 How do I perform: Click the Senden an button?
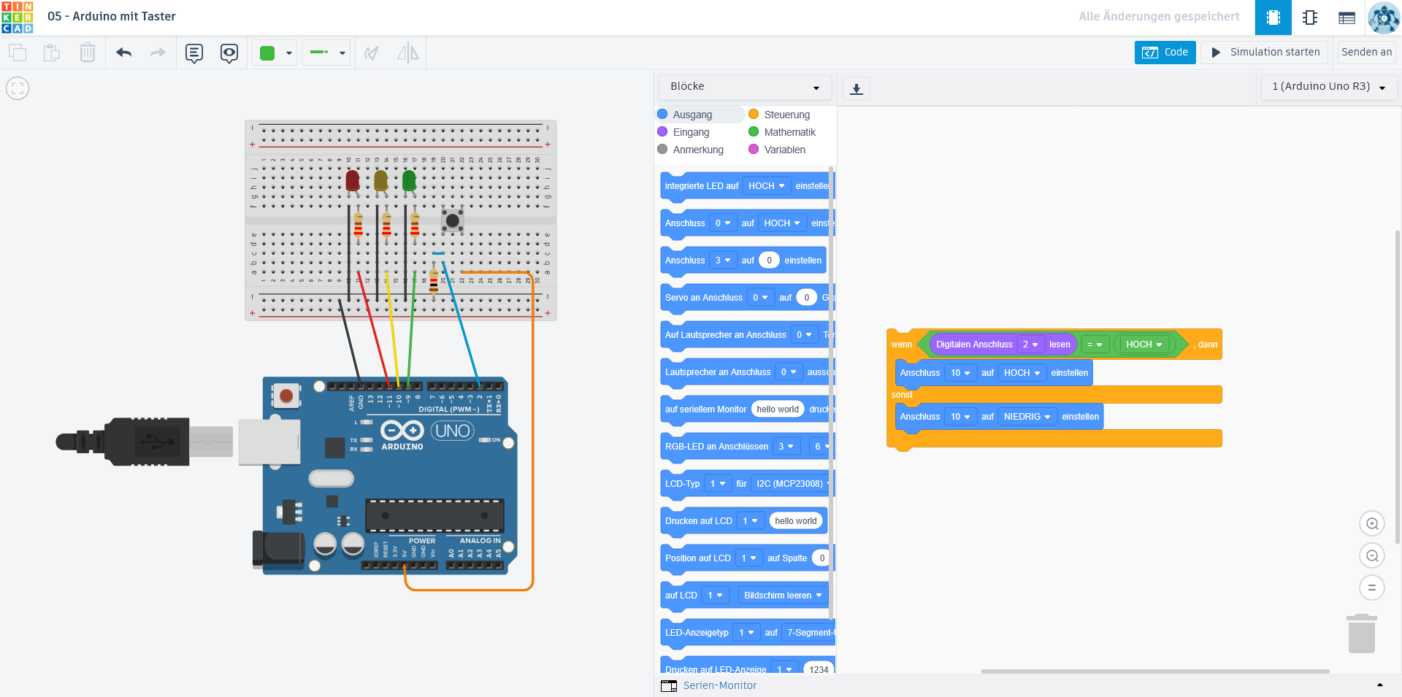coord(1366,52)
